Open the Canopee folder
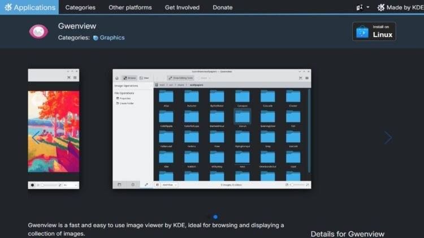The width and height of the screenshot is (424, 238). [x=243, y=99]
